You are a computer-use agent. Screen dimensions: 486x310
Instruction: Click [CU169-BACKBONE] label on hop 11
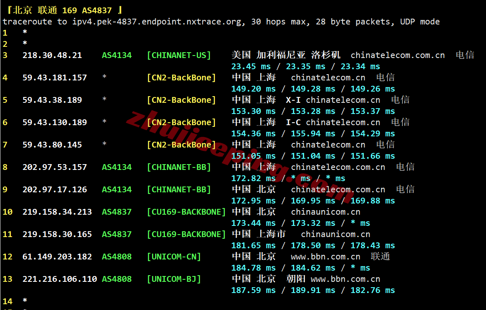tap(186, 234)
